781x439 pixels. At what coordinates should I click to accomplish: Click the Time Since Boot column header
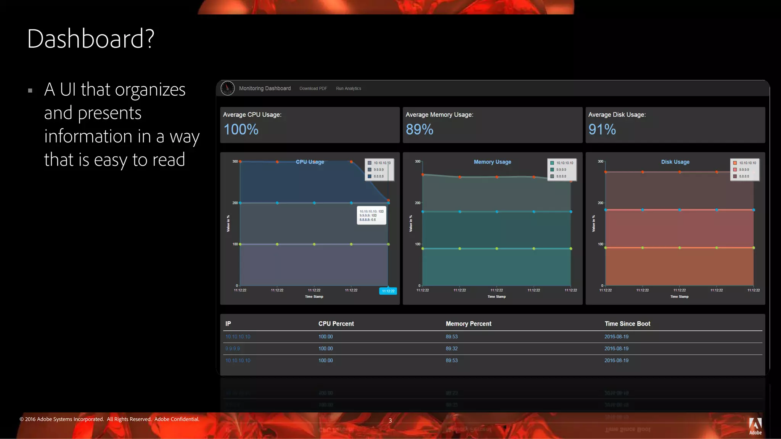tap(627, 324)
